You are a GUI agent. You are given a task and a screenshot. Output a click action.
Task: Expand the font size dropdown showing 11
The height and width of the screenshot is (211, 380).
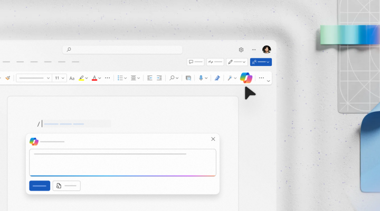pyautogui.click(x=59, y=78)
